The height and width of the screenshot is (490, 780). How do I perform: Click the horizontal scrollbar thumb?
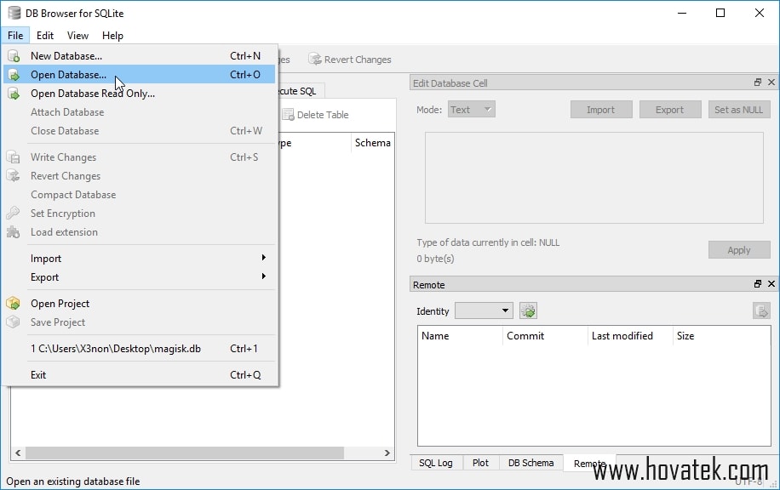(x=185, y=453)
